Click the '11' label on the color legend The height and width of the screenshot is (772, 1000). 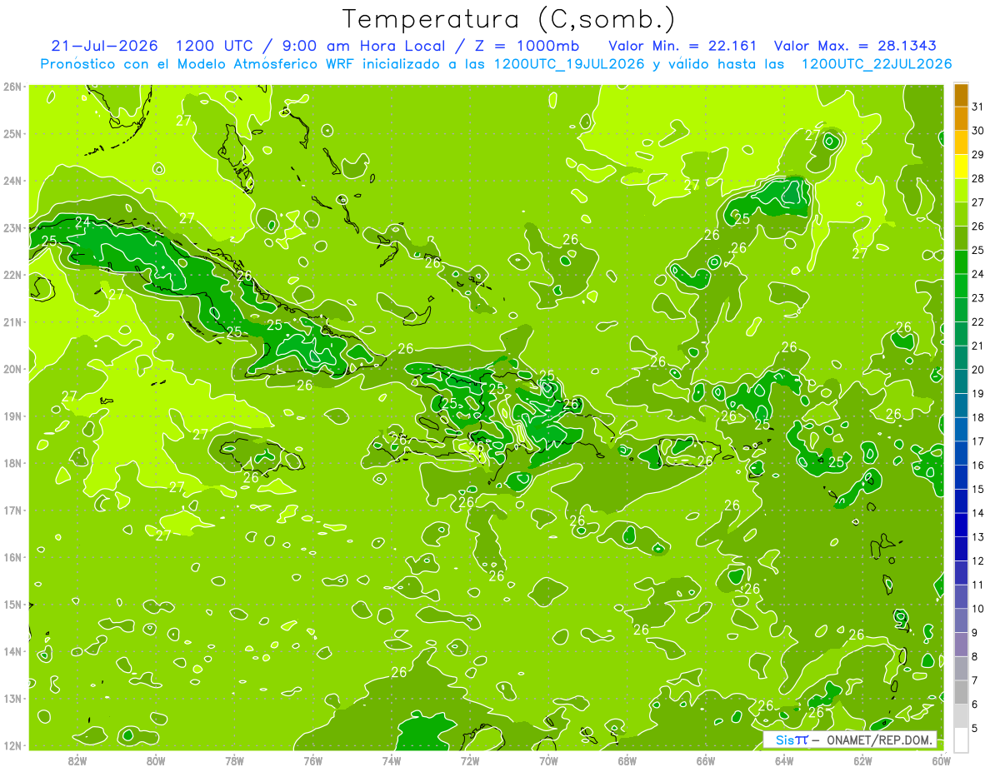coord(977,585)
